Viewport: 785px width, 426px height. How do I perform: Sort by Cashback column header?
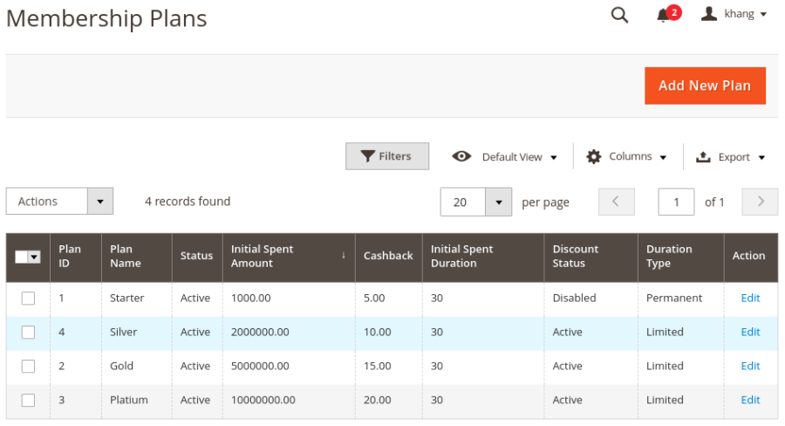click(388, 257)
